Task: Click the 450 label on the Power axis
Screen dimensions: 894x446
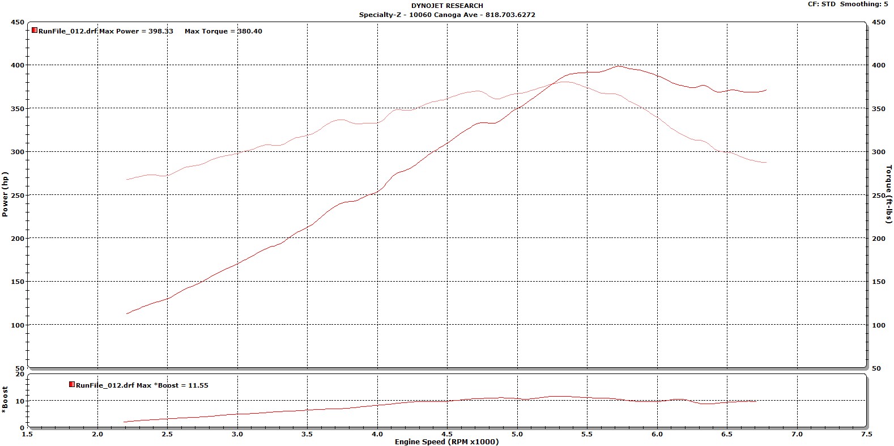Action: pos(18,22)
